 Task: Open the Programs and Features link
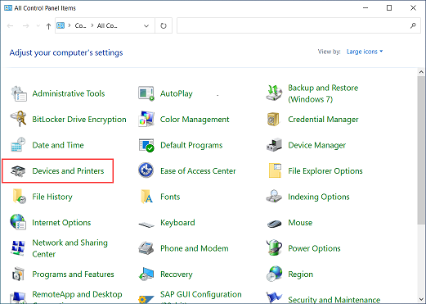(x=73, y=275)
